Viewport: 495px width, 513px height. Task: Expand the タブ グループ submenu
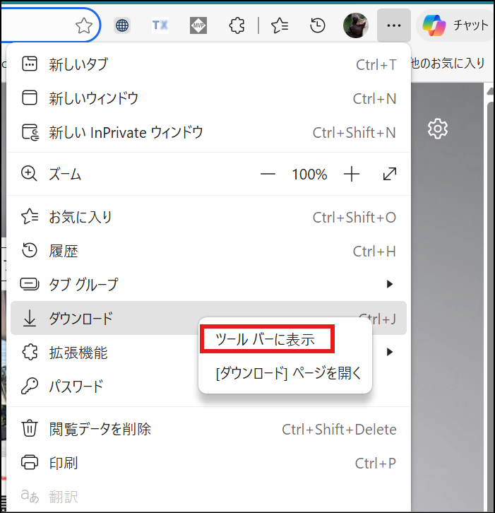(x=208, y=284)
